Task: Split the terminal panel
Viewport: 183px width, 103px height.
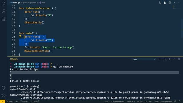Action: click(x=165, y=59)
